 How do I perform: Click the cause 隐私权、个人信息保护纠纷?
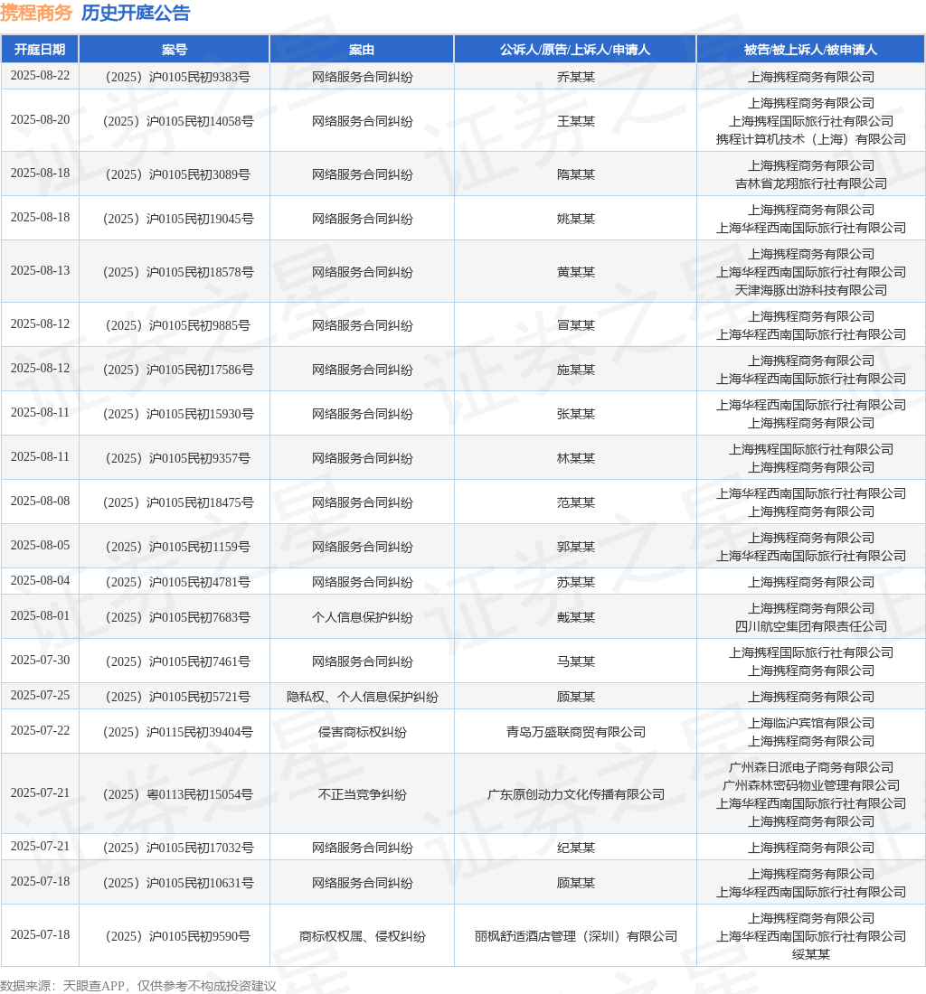pyautogui.click(x=362, y=698)
